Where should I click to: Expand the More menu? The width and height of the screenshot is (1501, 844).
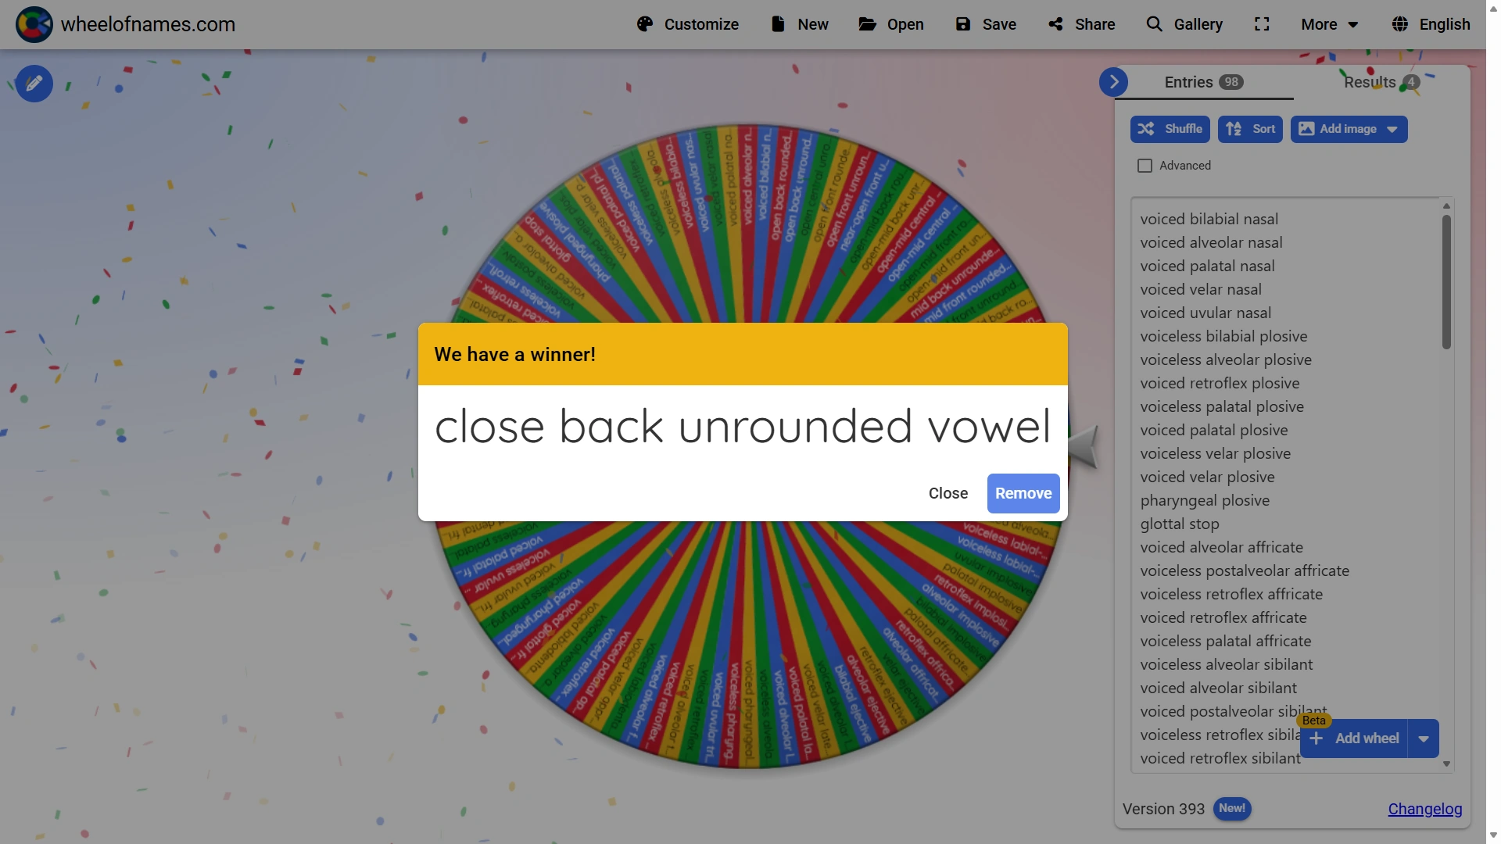[1329, 24]
